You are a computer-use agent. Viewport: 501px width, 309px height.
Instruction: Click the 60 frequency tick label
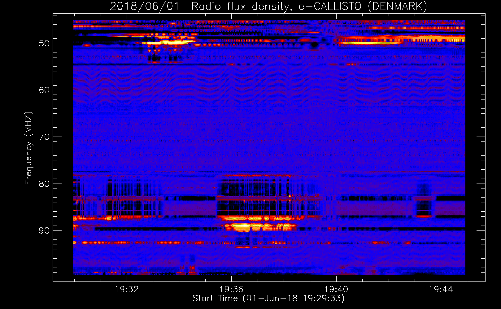coord(44,90)
